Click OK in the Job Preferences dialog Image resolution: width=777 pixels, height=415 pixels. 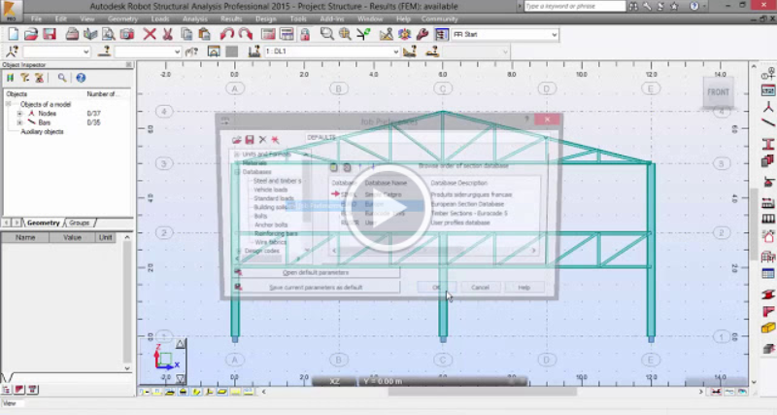[x=435, y=288]
